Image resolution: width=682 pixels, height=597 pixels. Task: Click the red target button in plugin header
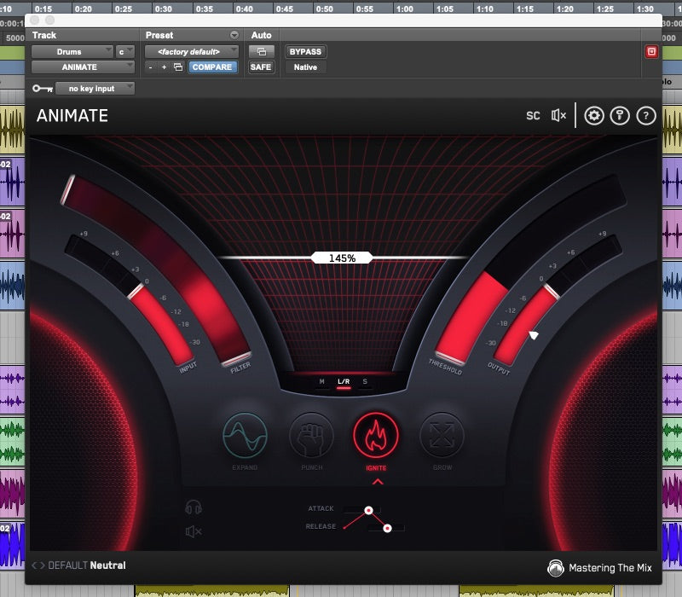click(651, 52)
